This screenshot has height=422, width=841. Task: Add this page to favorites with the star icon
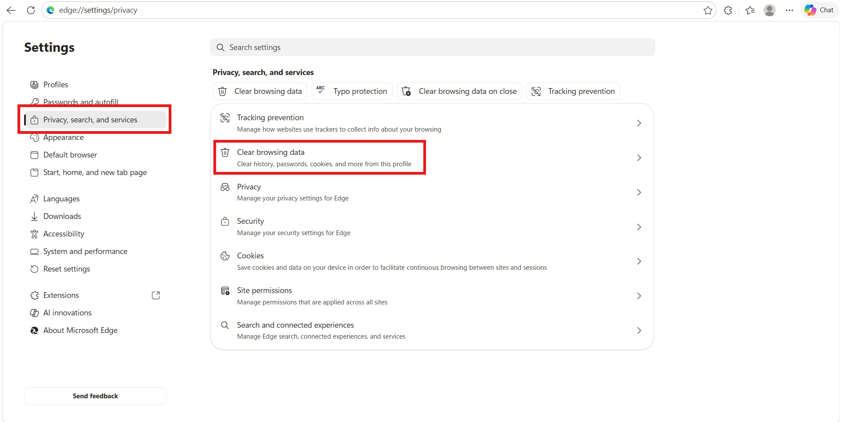[708, 10]
